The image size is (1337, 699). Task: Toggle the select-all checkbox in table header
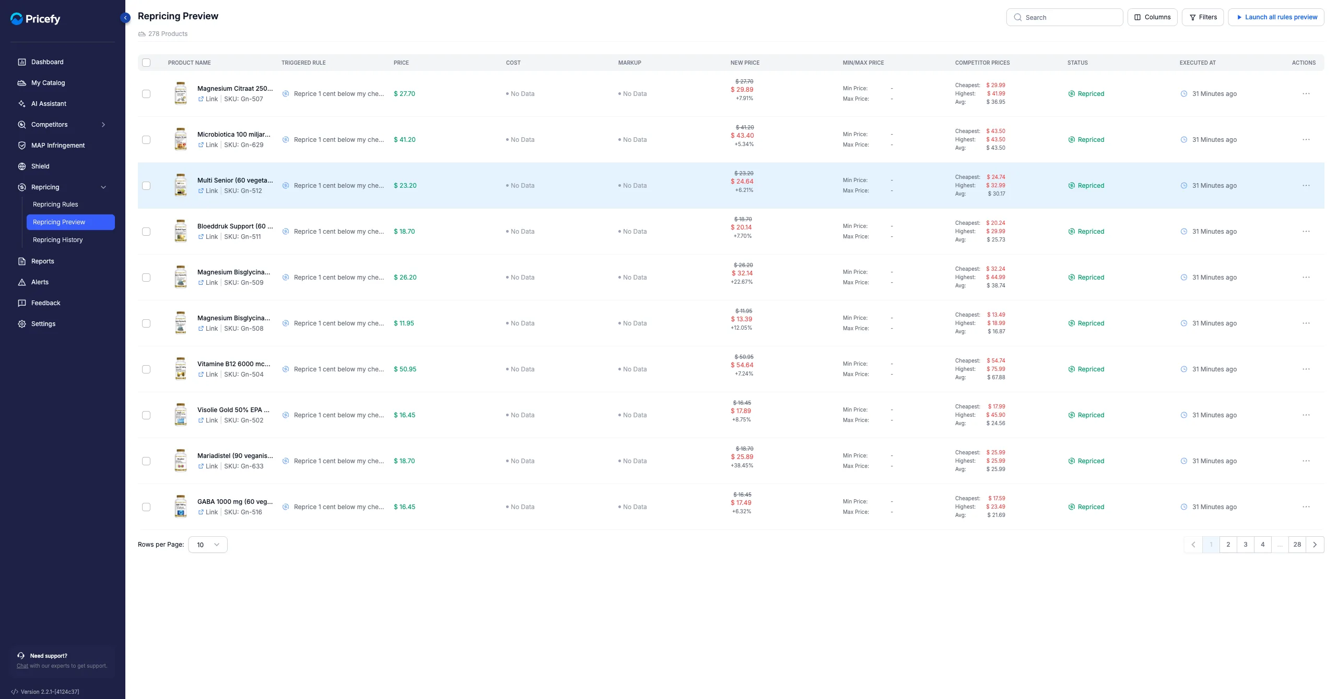click(146, 63)
